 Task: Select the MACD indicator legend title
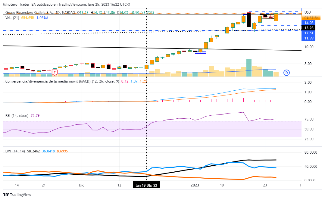coord(62,81)
